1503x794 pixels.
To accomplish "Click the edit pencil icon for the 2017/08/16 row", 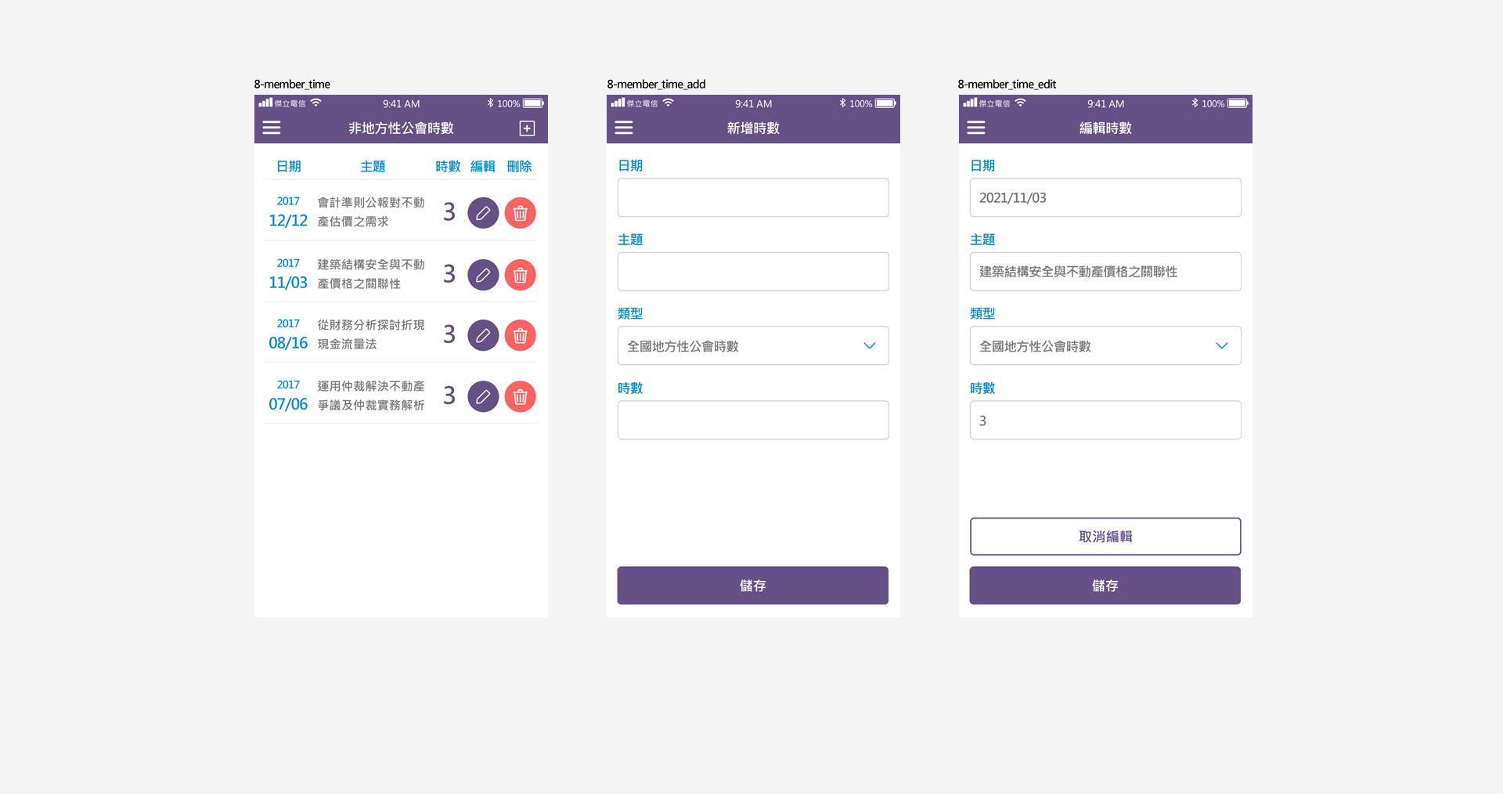I will pyautogui.click(x=483, y=334).
